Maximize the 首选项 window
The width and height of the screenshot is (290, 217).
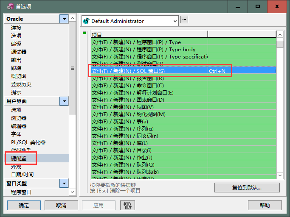point(257,6)
